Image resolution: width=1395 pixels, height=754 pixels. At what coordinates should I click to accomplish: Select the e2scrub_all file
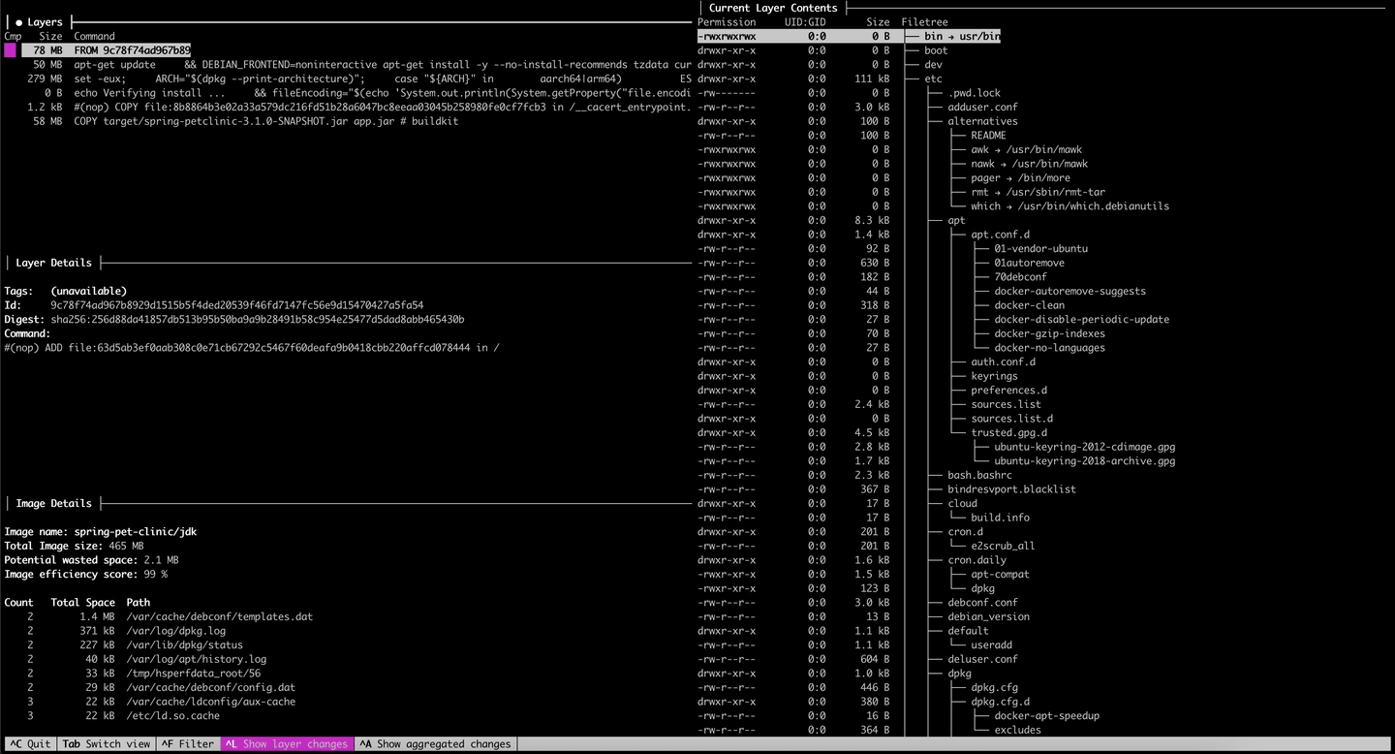tap(1003, 546)
